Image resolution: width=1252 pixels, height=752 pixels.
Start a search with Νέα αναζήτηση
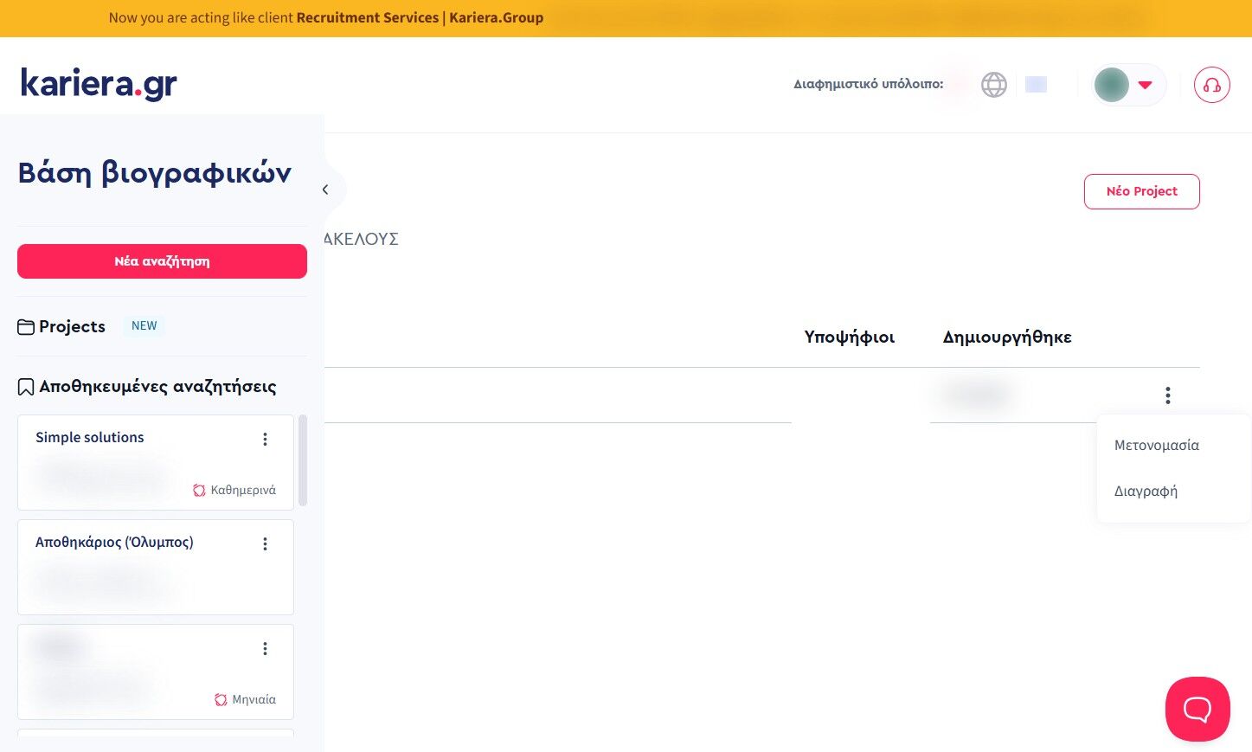(x=162, y=261)
